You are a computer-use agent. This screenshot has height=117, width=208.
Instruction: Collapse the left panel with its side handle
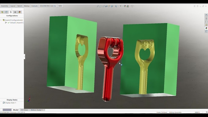(24, 57)
